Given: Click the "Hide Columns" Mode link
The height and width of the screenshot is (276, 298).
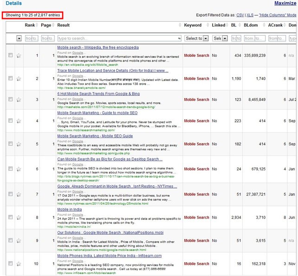Looking at the screenshot, I should tap(278, 15).
